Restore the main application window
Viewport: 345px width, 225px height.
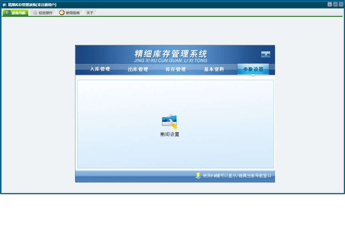tap(335, 4)
